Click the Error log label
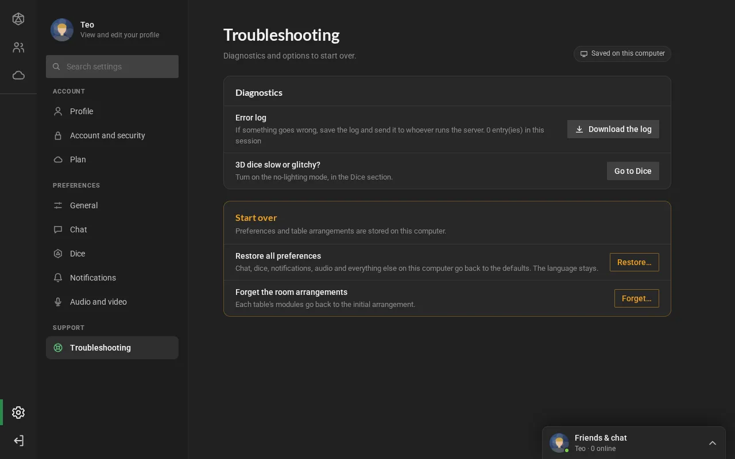This screenshot has height=459, width=735. click(251, 118)
